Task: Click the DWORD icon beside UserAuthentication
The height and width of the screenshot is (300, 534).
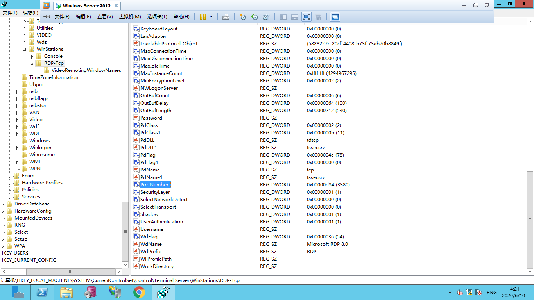Action: [x=136, y=221]
